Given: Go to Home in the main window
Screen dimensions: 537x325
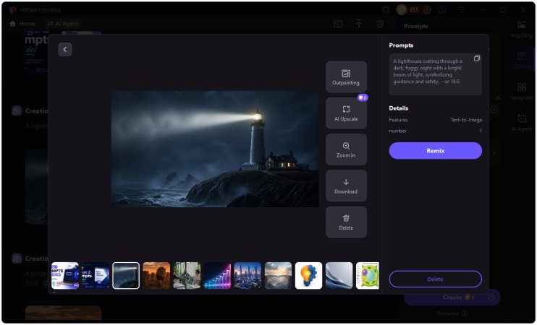Looking at the screenshot, I should [x=22, y=24].
